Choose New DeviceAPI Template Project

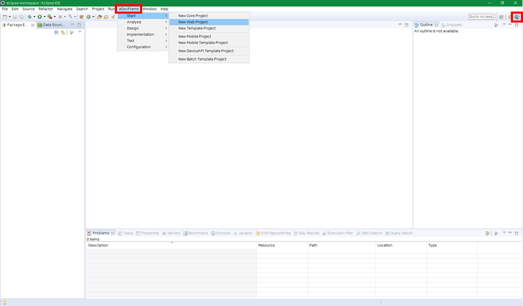pos(209,51)
